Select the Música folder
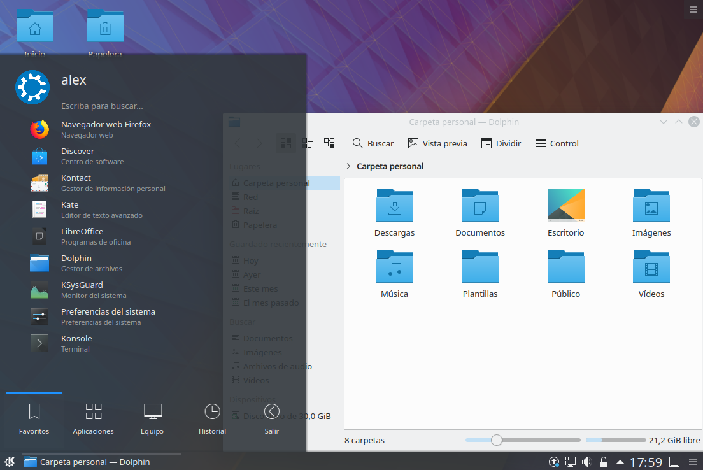This screenshot has width=703, height=470. tap(395, 274)
